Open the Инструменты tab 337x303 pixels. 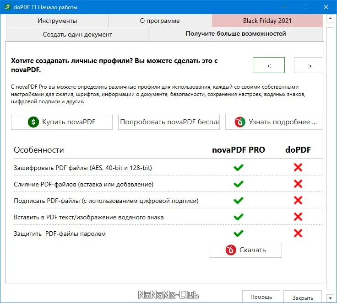[x=57, y=21]
